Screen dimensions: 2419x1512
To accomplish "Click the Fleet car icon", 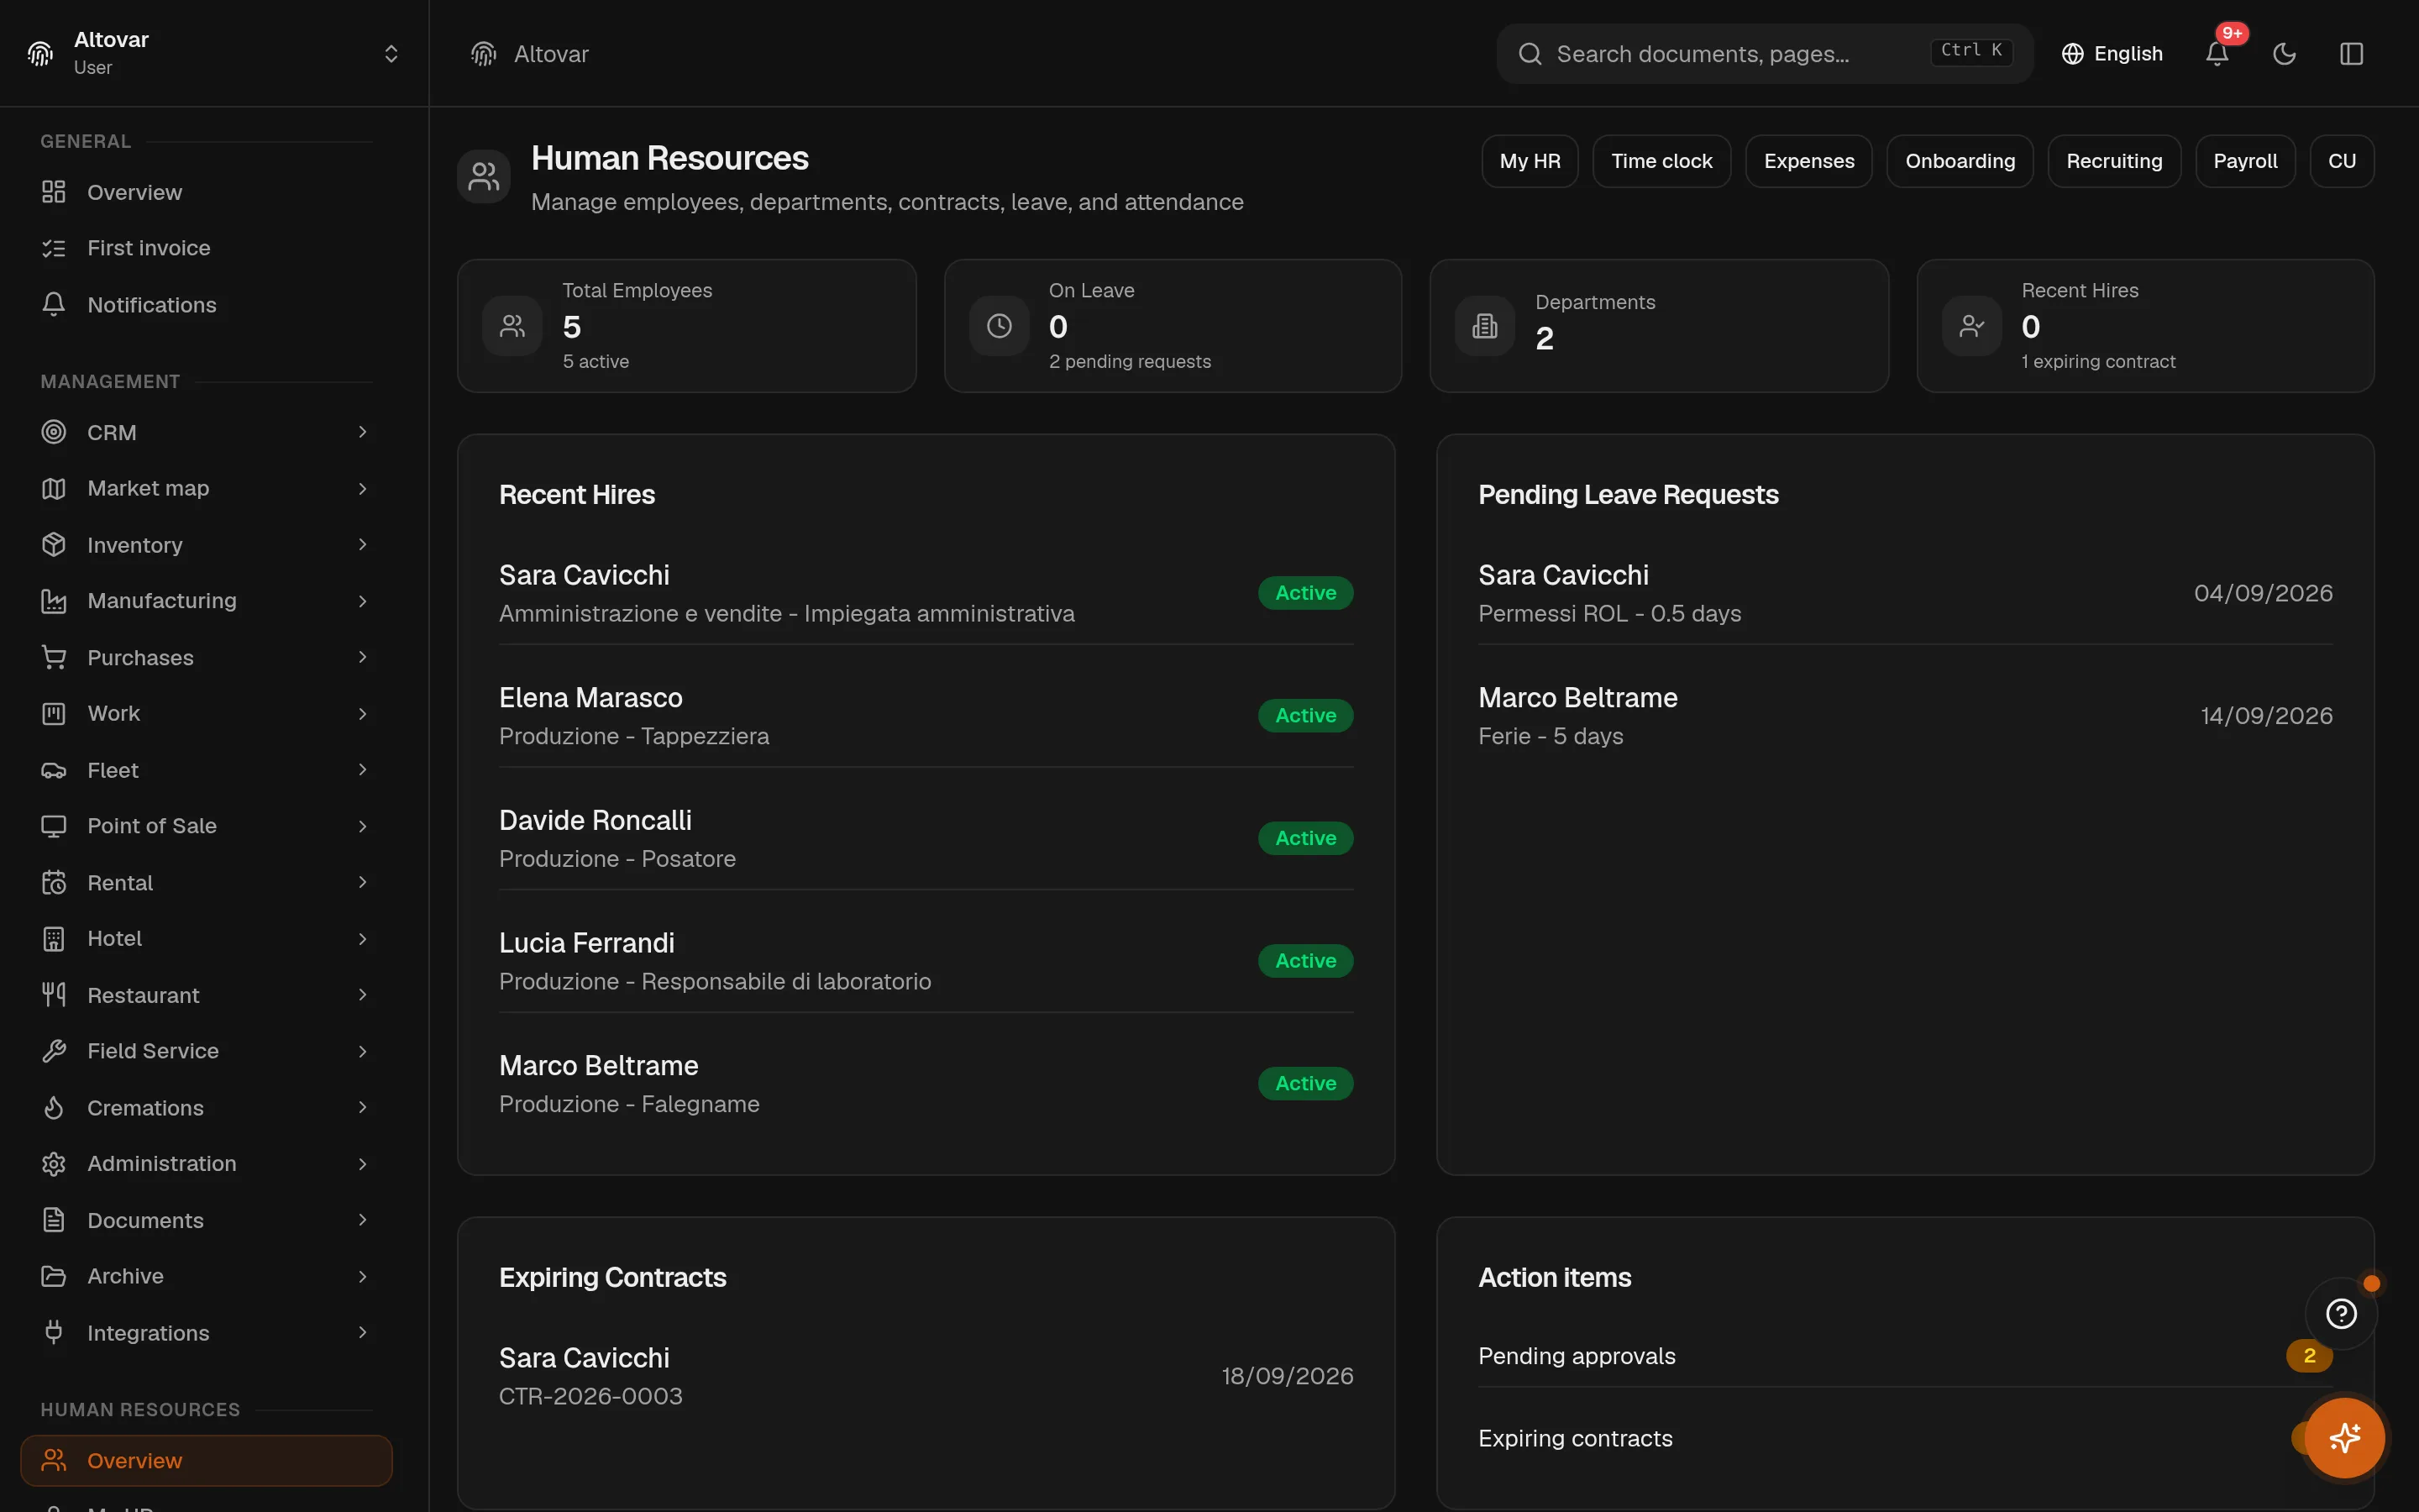I will (54, 770).
